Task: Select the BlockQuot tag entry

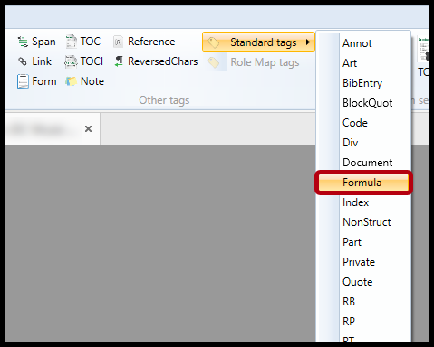Action: (363, 103)
